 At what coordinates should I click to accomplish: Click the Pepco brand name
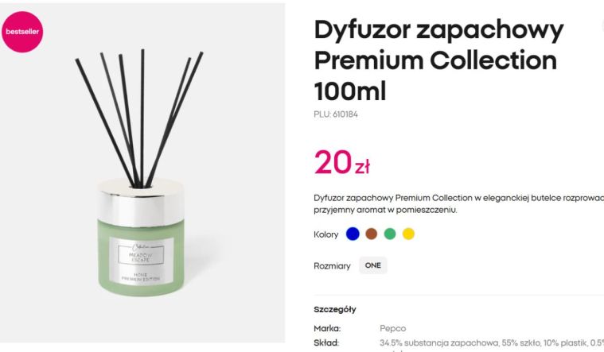(x=392, y=328)
